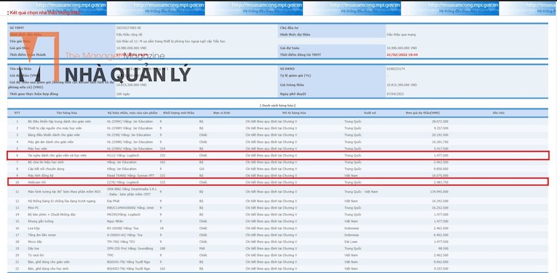Select the 'Tai nghe dành cho giáo viên và học viên' row
The height and width of the screenshot is (273, 557).
[278, 156]
